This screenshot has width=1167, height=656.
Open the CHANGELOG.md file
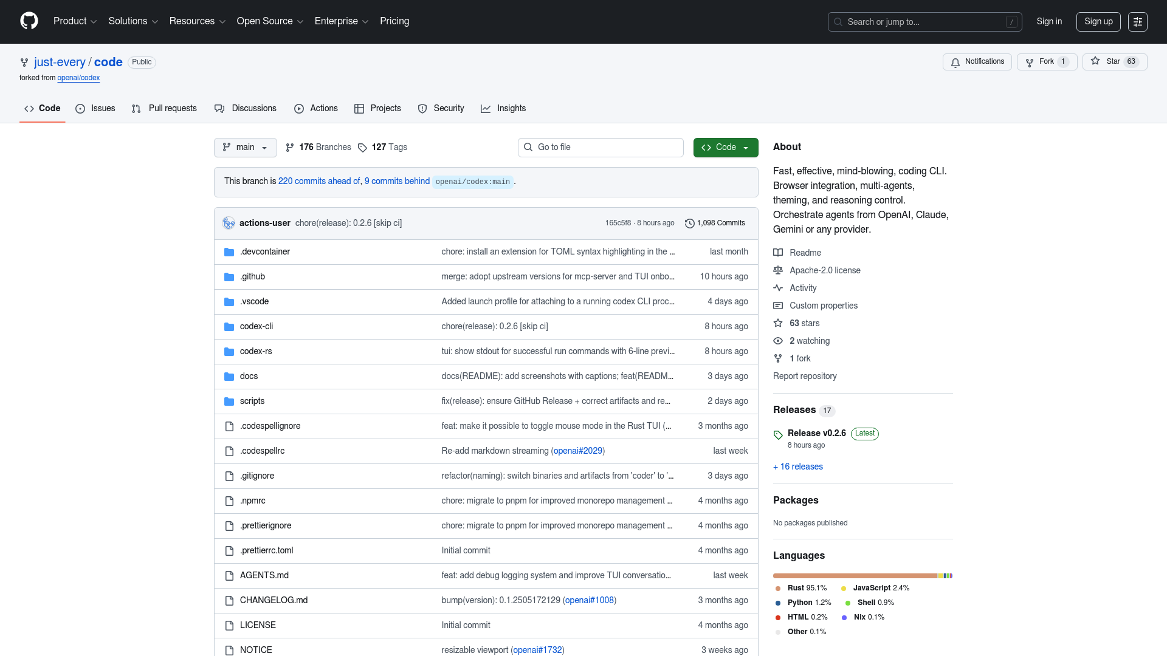pos(274,601)
